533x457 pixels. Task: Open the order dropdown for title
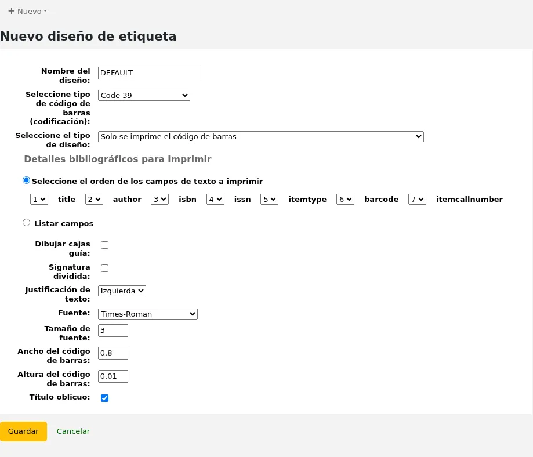point(39,200)
